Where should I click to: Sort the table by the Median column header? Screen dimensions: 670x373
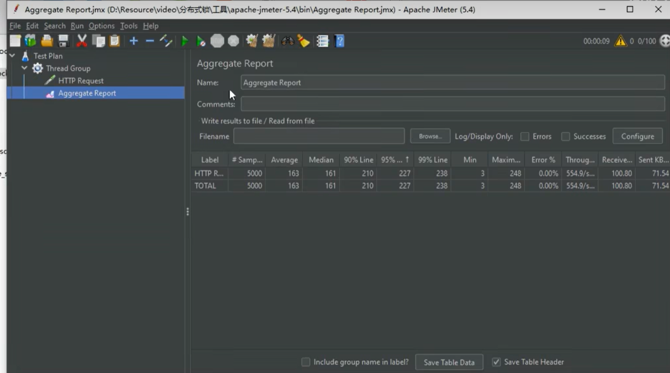pyautogui.click(x=321, y=160)
